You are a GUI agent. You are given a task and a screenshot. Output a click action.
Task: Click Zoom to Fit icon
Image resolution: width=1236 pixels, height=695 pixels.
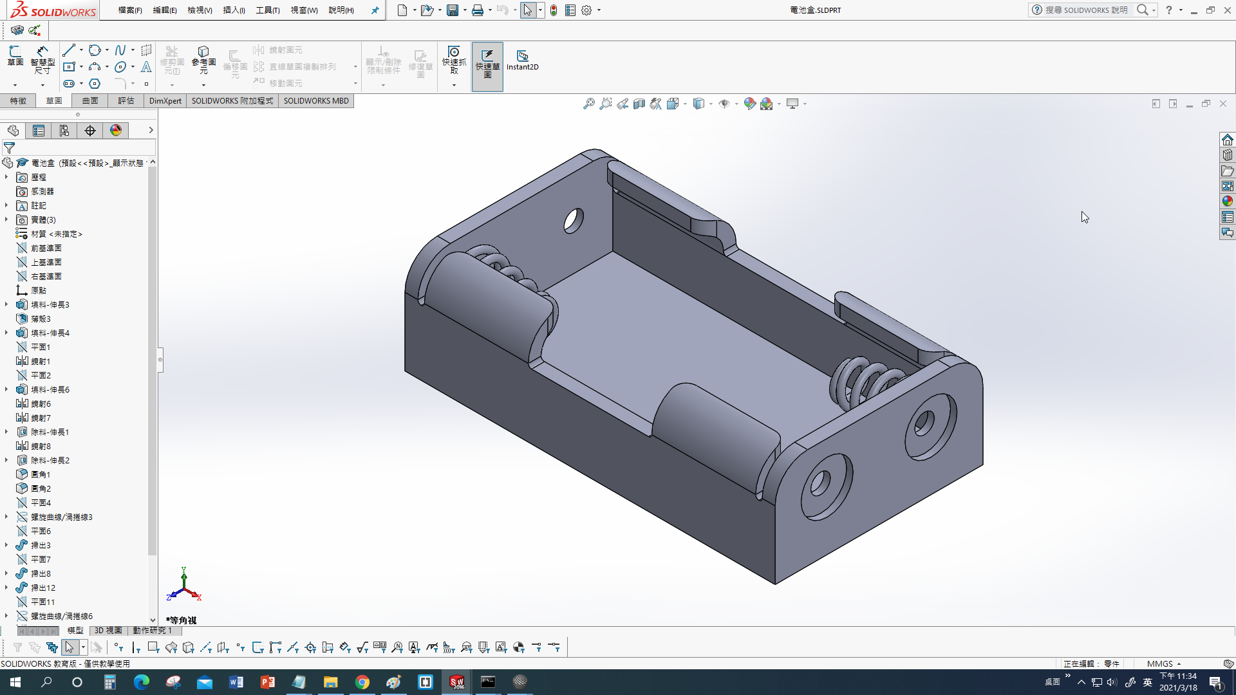[x=588, y=104]
